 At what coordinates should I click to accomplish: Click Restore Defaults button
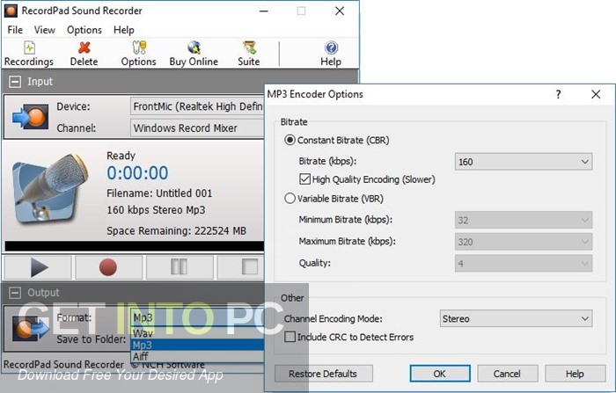pyautogui.click(x=323, y=374)
